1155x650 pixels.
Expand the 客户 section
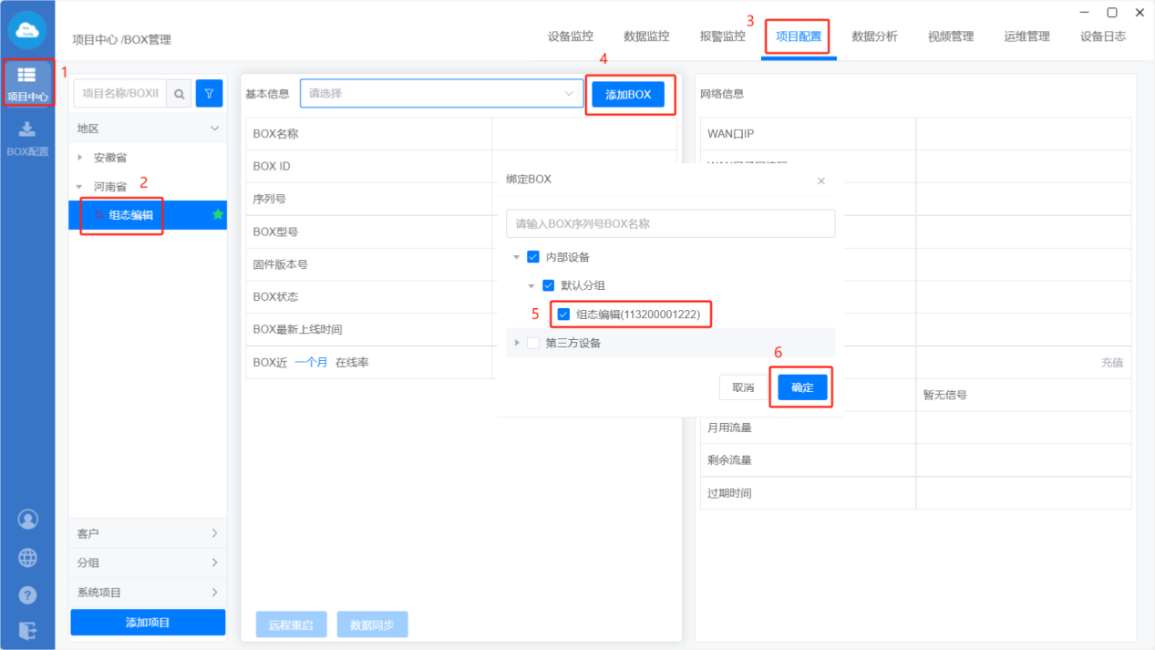tap(148, 533)
